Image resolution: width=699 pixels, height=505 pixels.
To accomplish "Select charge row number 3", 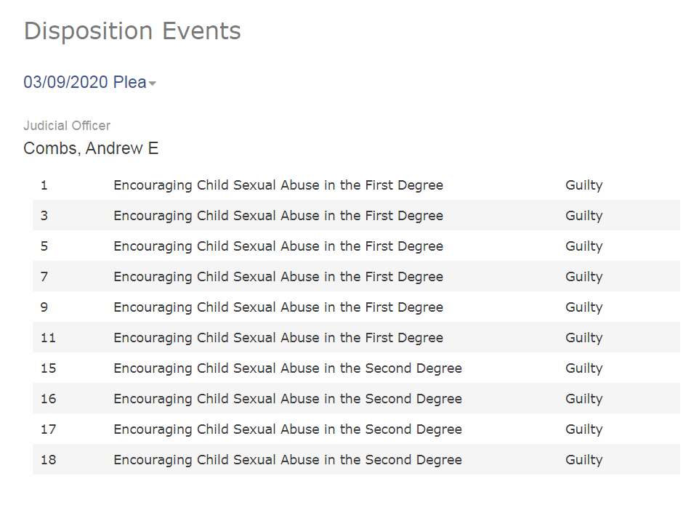I will pos(356,215).
